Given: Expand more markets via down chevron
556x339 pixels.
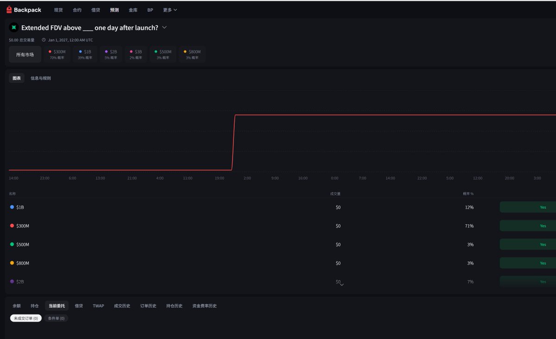Looking at the screenshot, I should click(342, 285).
